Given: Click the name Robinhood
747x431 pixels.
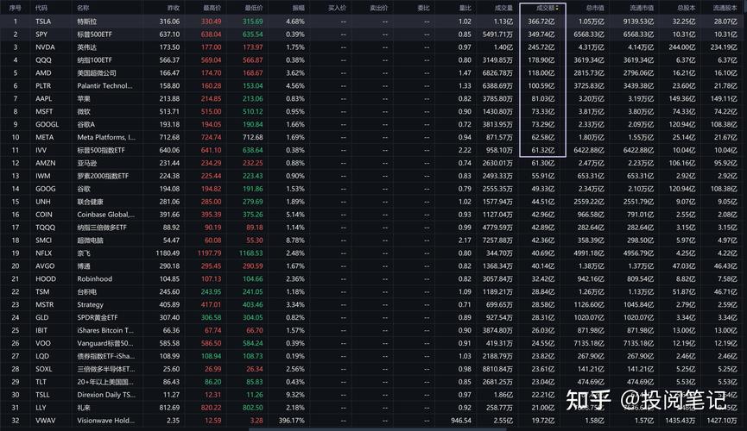Looking at the screenshot, I should [x=94, y=278].
